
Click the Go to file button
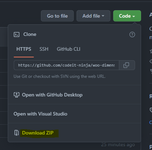[57, 16]
